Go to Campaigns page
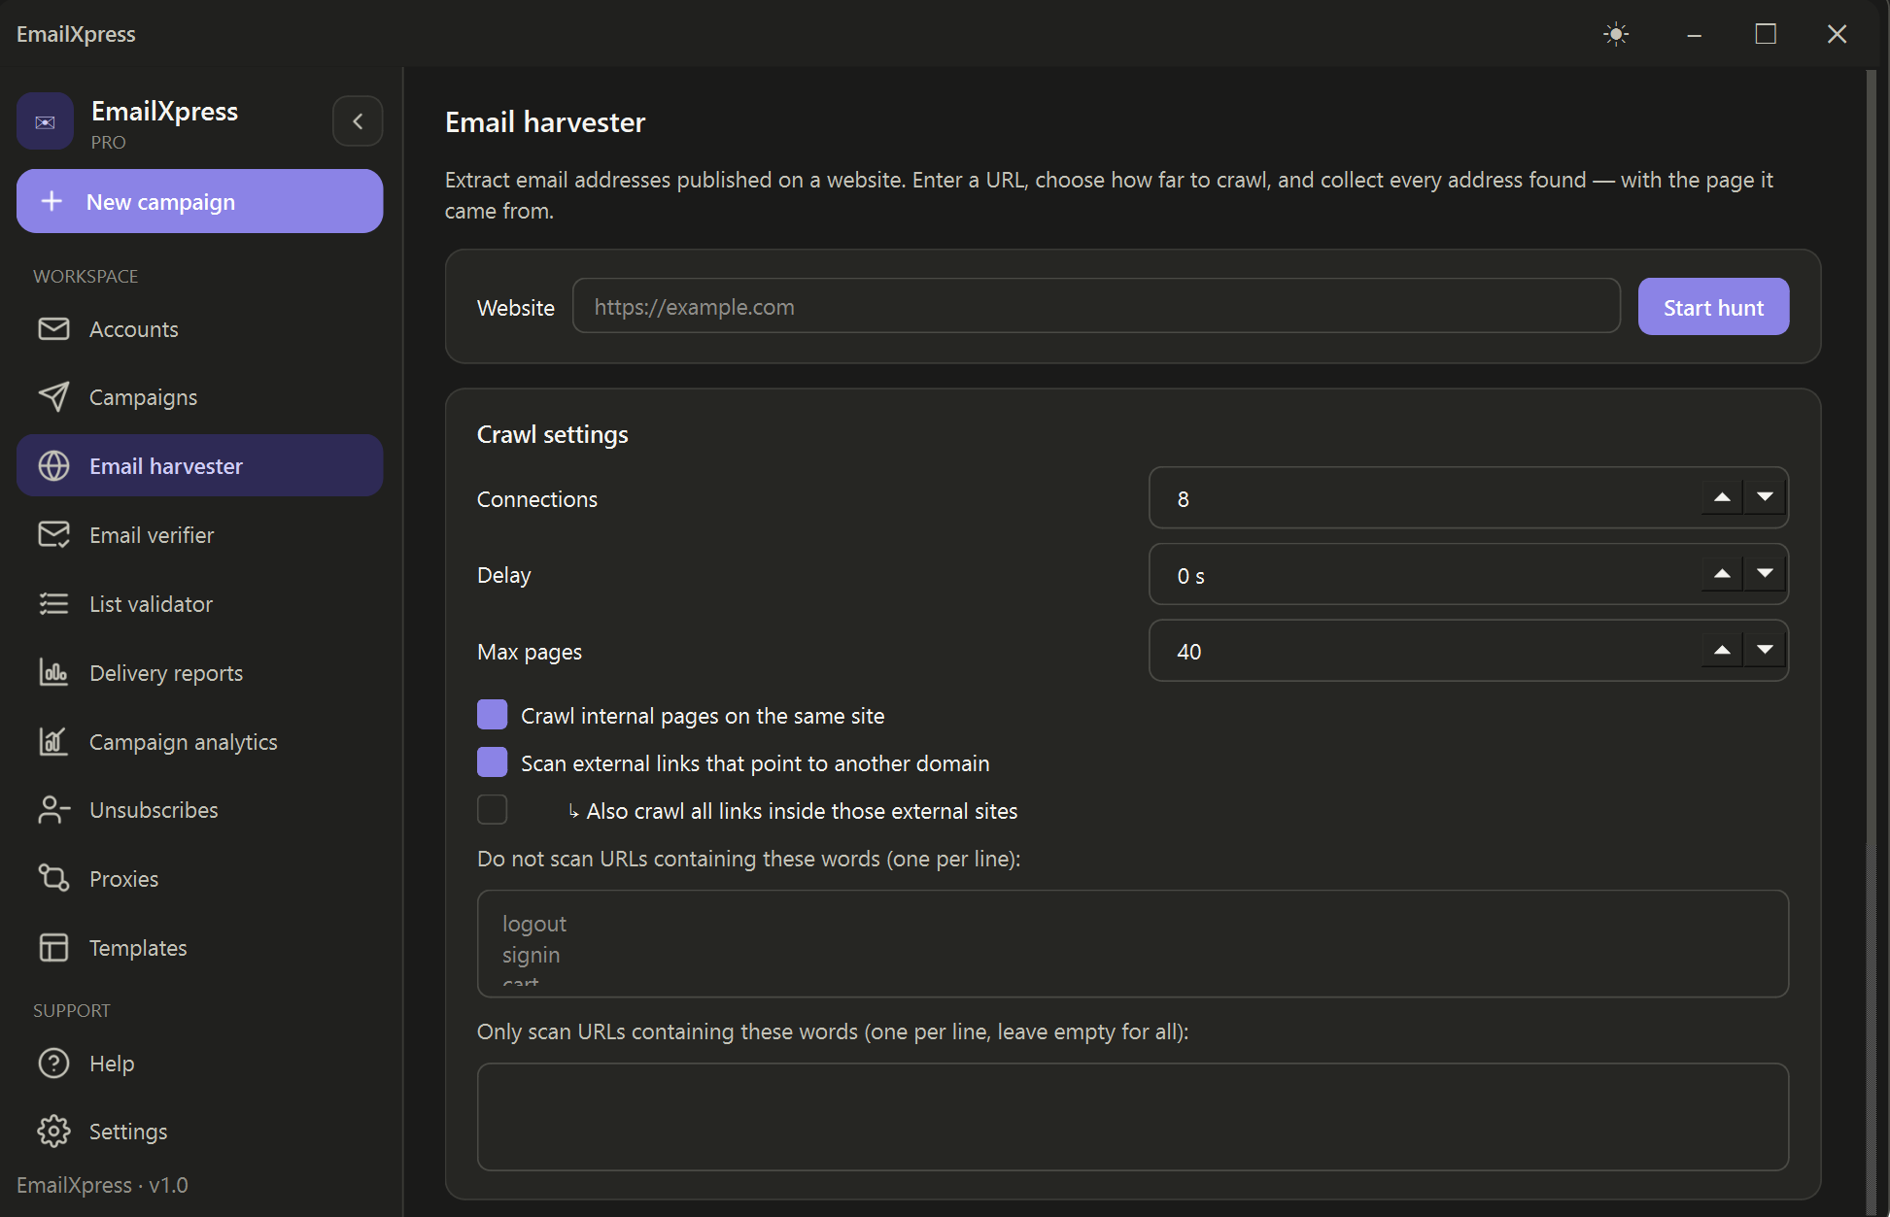1890x1217 pixels. (199, 397)
